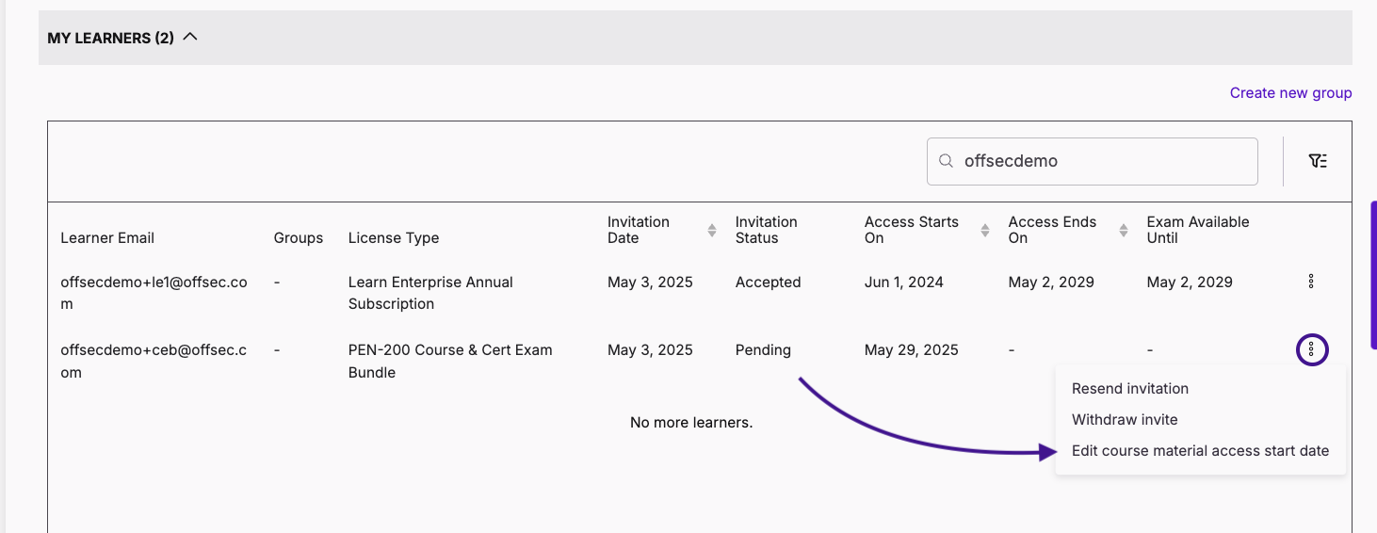Focus the offsecdemo search field
Image resolution: width=1377 pixels, height=533 pixels.
pos(1102,161)
